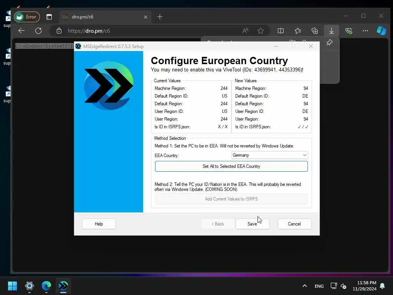Click 'Is ID in ISRPS.json' under Current Values
This screenshot has width=393, height=295.
[172, 127]
